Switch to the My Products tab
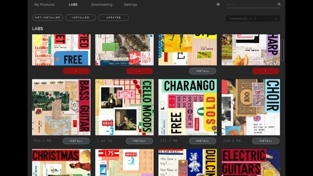Screen dimensions: 313x176 [x=45, y=4]
